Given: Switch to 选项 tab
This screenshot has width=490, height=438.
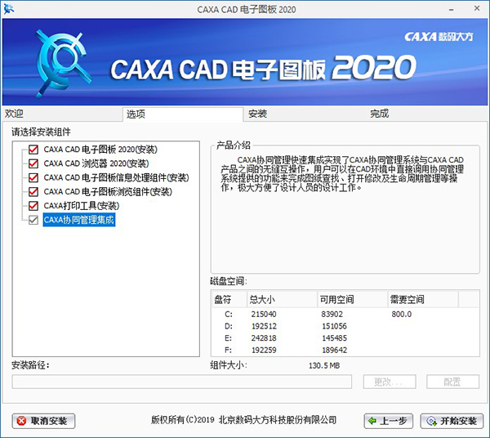Looking at the screenshot, I should coord(183,114).
